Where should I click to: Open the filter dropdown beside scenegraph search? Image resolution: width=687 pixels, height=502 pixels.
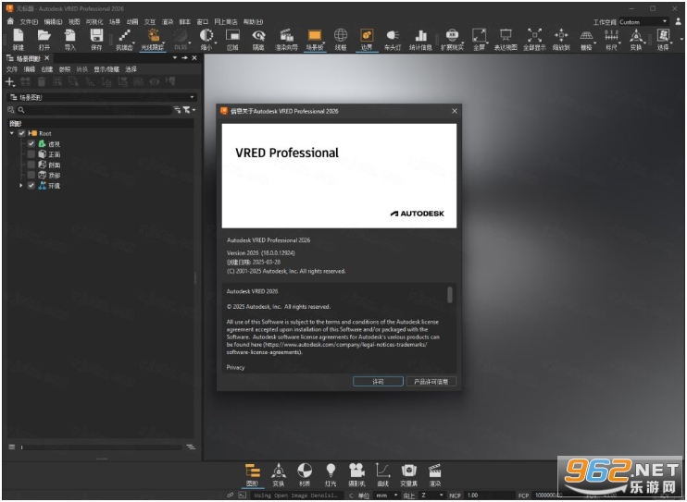pyautogui.click(x=189, y=110)
